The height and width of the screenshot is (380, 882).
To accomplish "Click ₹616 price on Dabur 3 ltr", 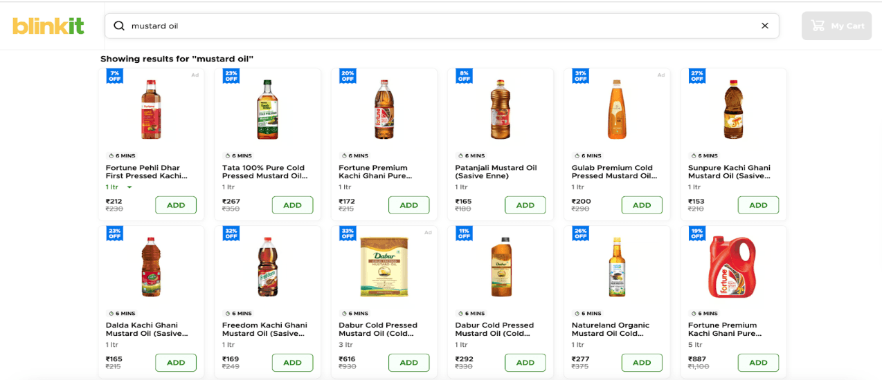I will point(347,359).
